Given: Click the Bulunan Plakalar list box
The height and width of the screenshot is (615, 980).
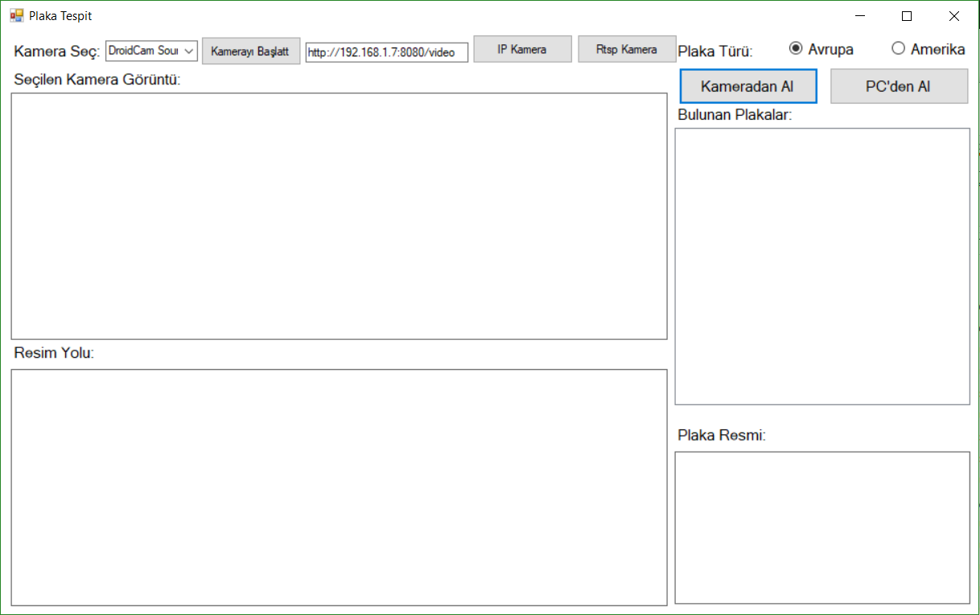Looking at the screenshot, I should point(822,266).
